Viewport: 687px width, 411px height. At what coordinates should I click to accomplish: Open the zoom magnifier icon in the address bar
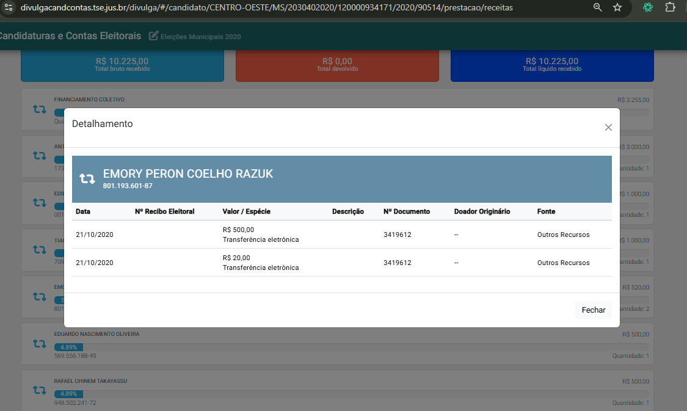point(598,7)
